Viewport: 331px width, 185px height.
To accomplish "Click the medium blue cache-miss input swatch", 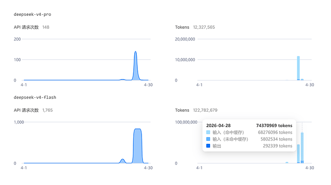I will [208, 139].
